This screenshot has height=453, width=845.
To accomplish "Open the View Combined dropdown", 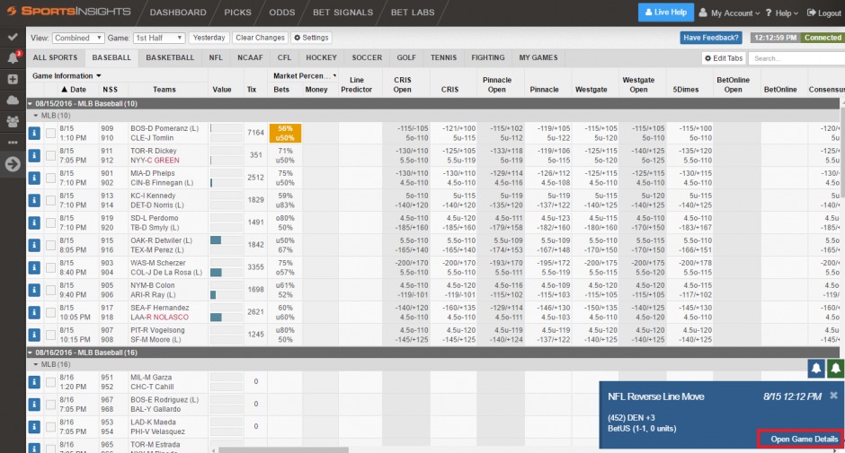I will click(78, 38).
